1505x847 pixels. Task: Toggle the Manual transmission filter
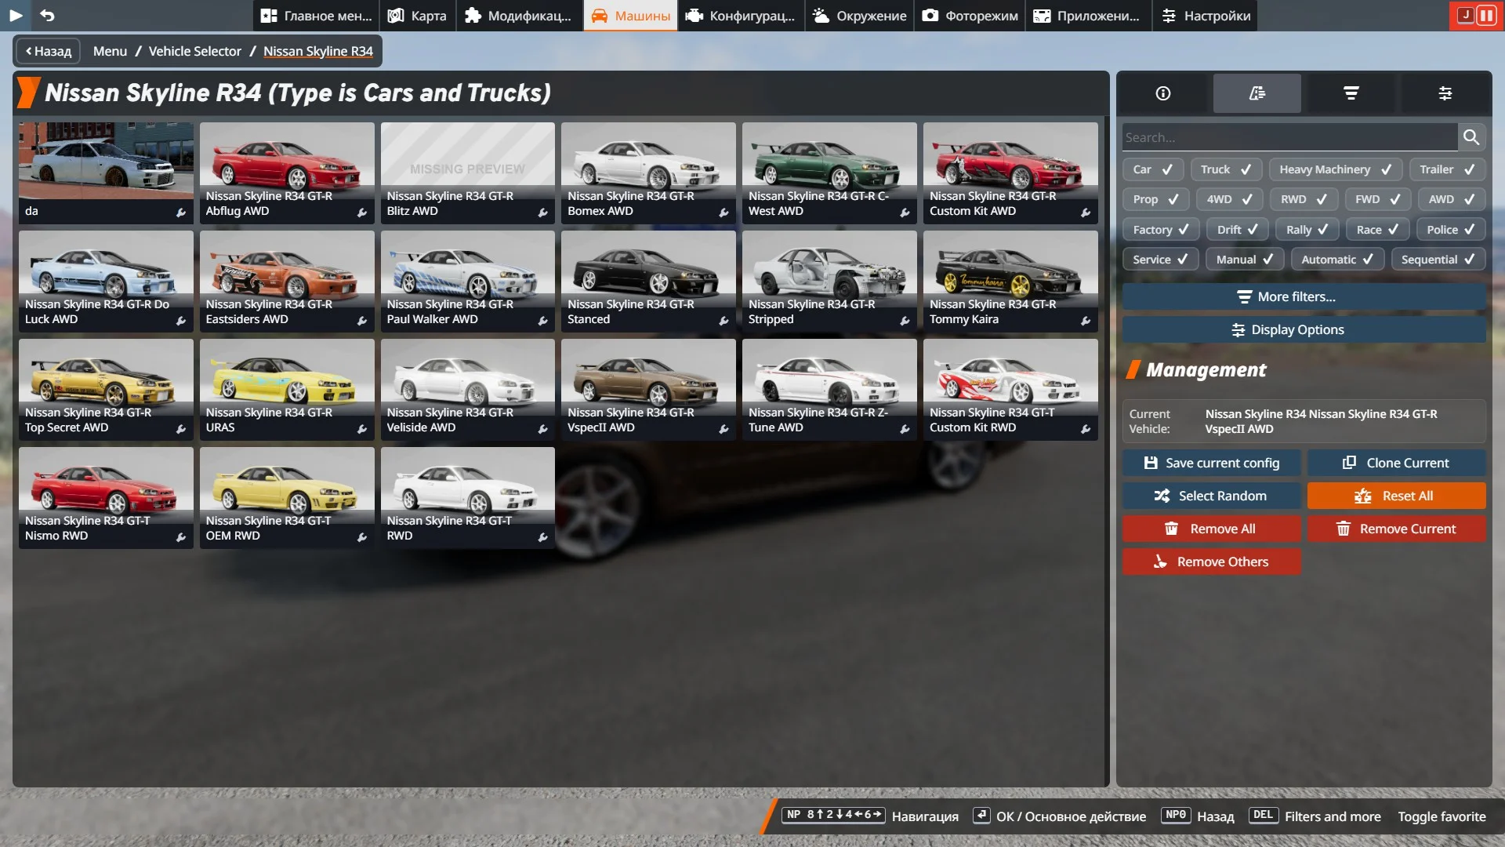[x=1245, y=260]
